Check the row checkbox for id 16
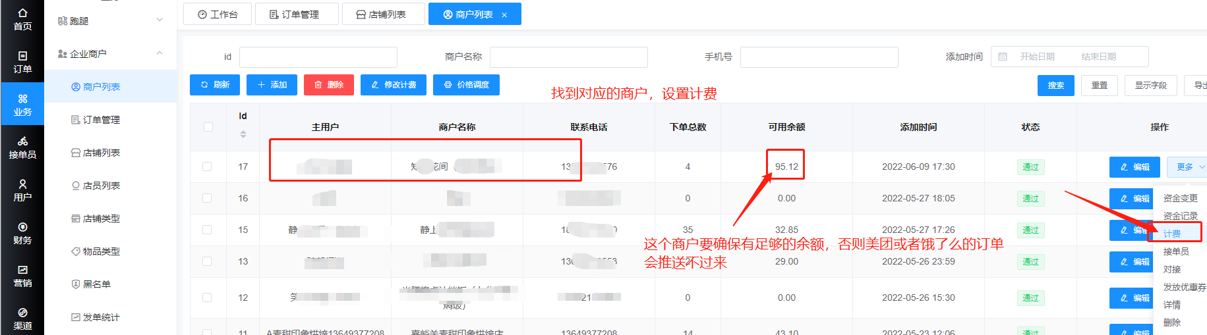Image resolution: width=1207 pixels, height=335 pixels. [x=207, y=198]
